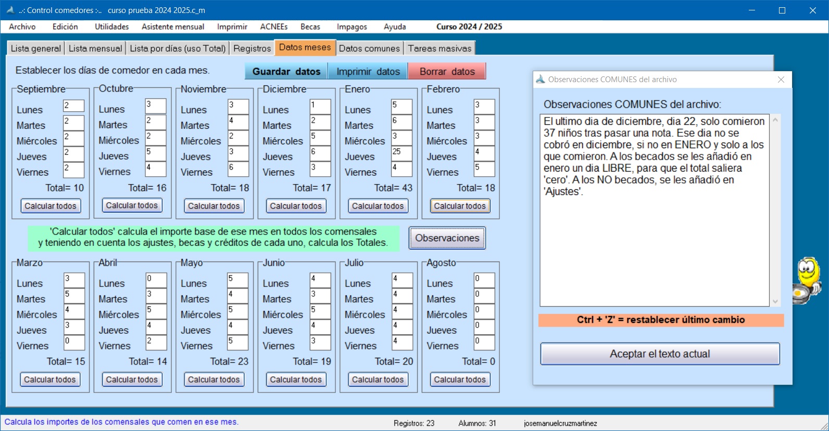
Task: Click Calcular todos under Septiembre
Action: click(x=51, y=206)
